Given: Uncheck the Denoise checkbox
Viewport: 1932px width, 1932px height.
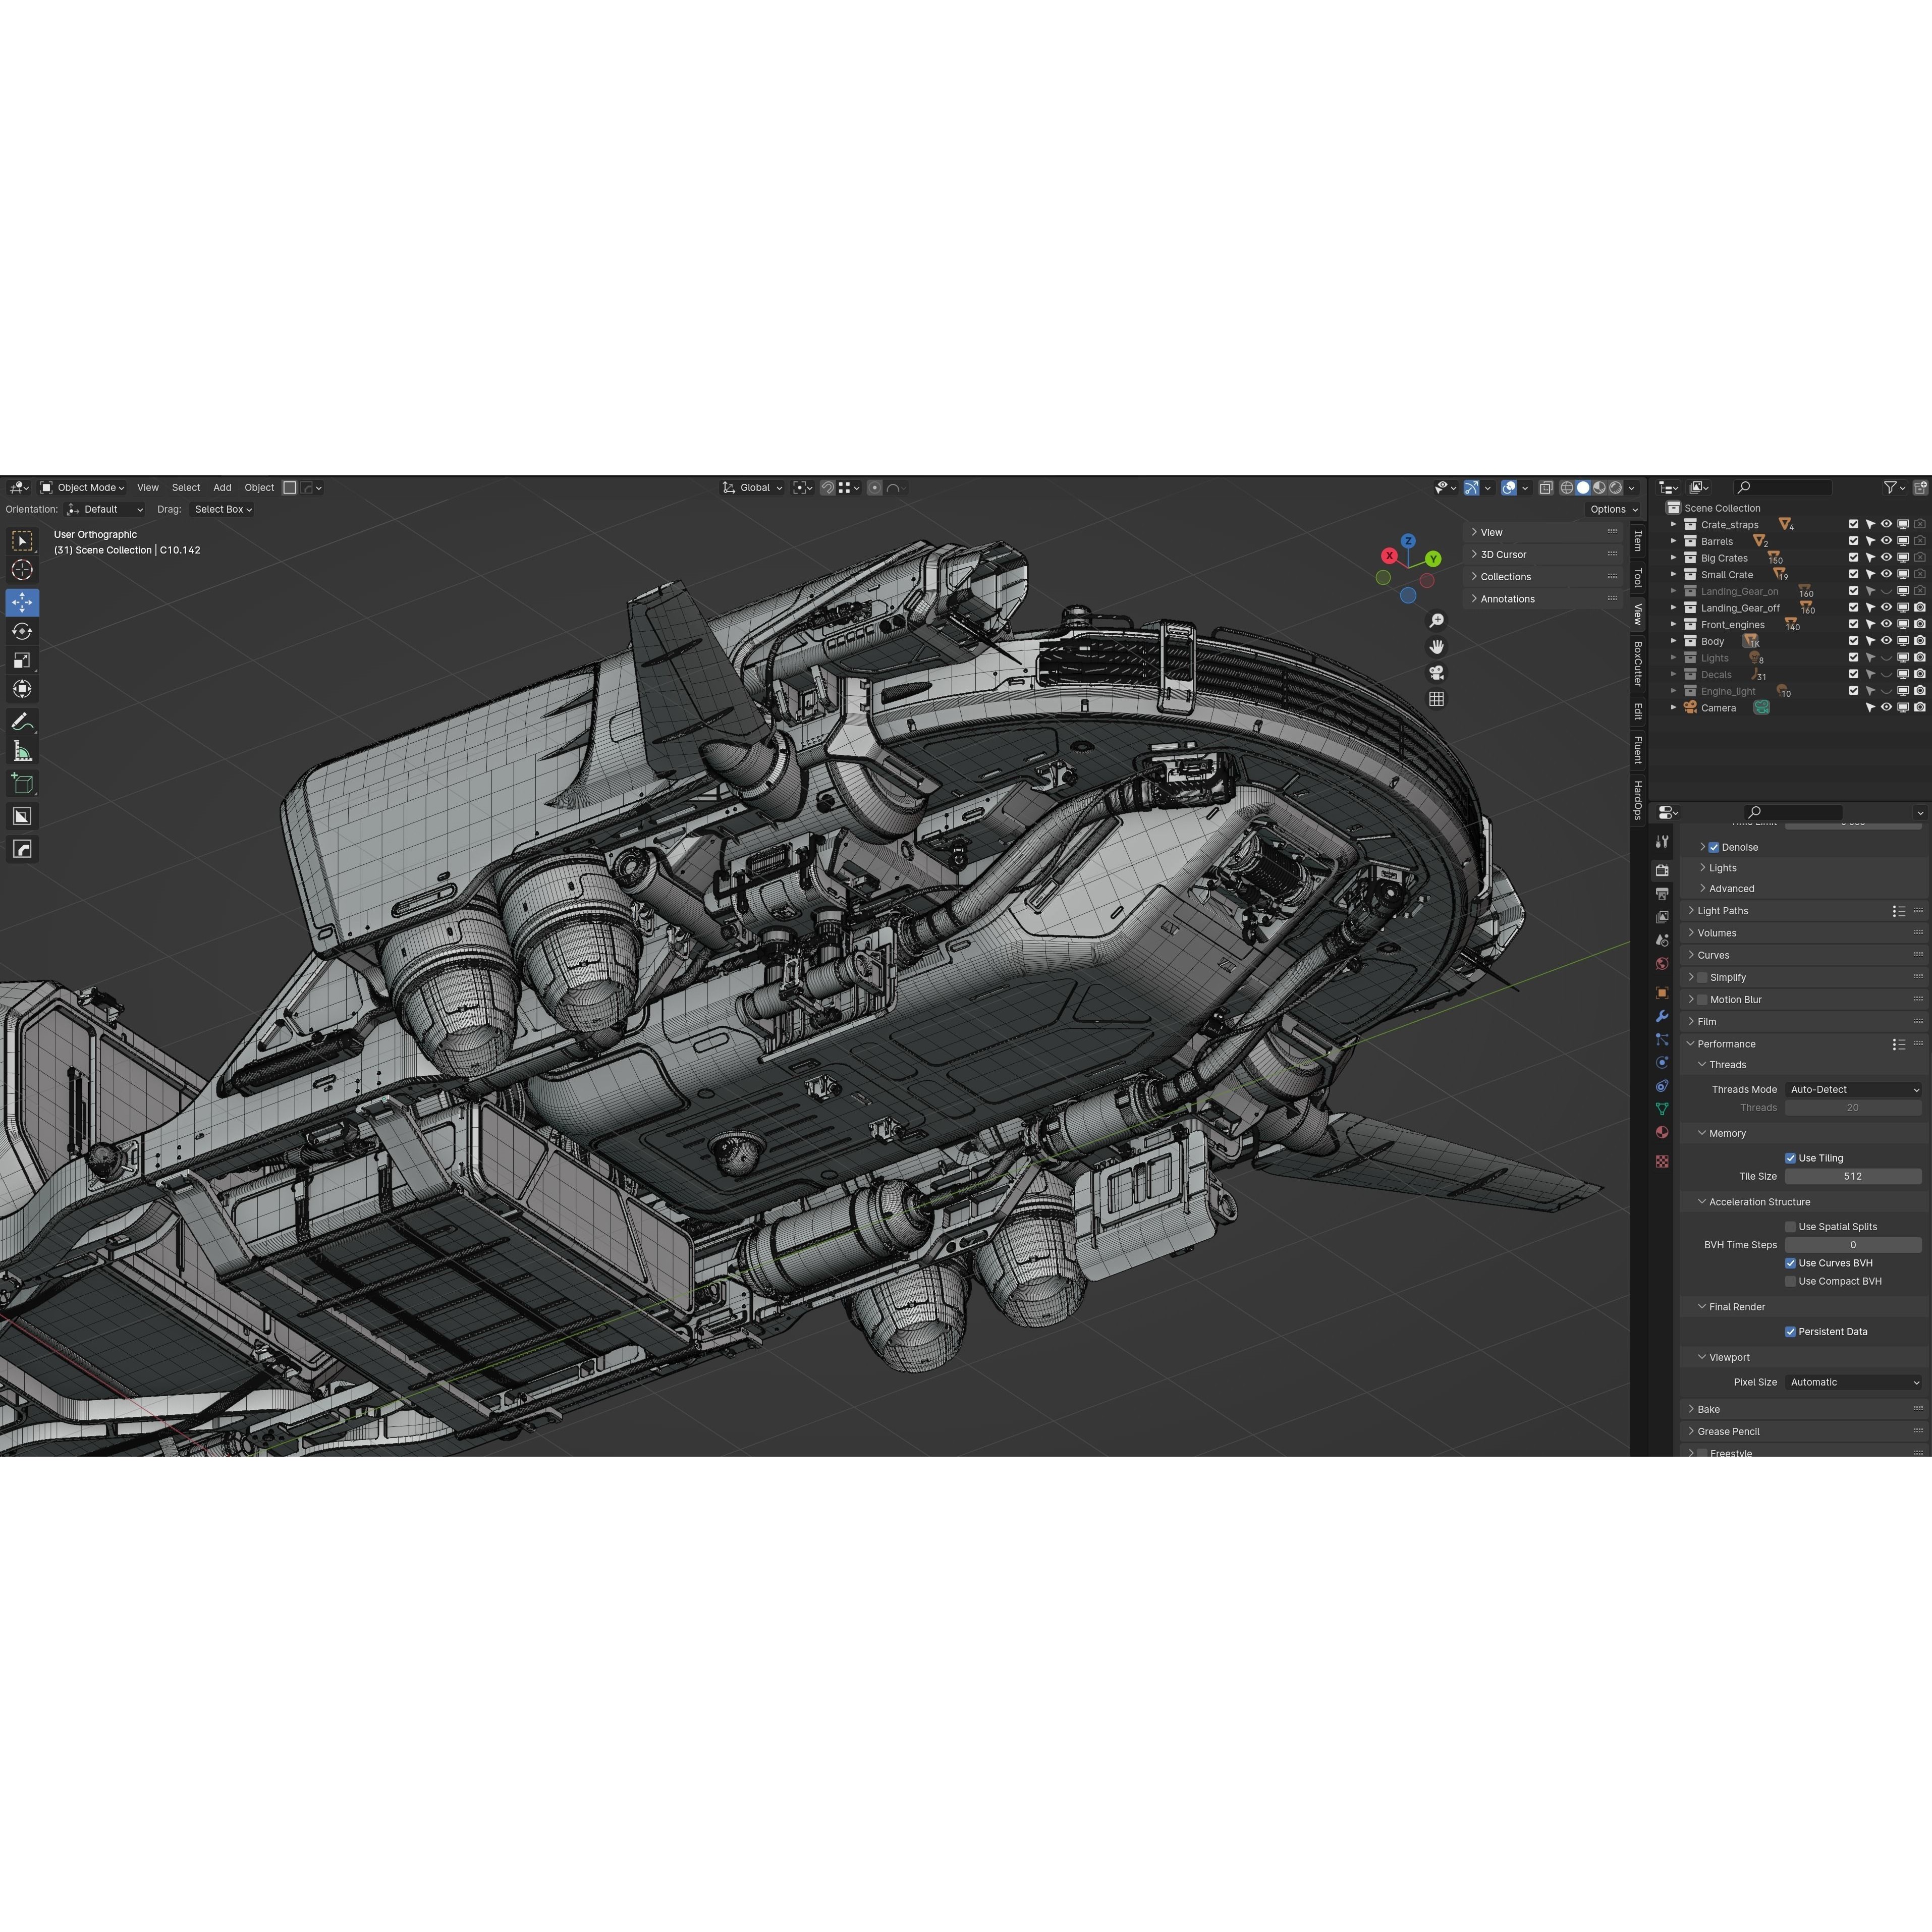Looking at the screenshot, I should [1713, 847].
